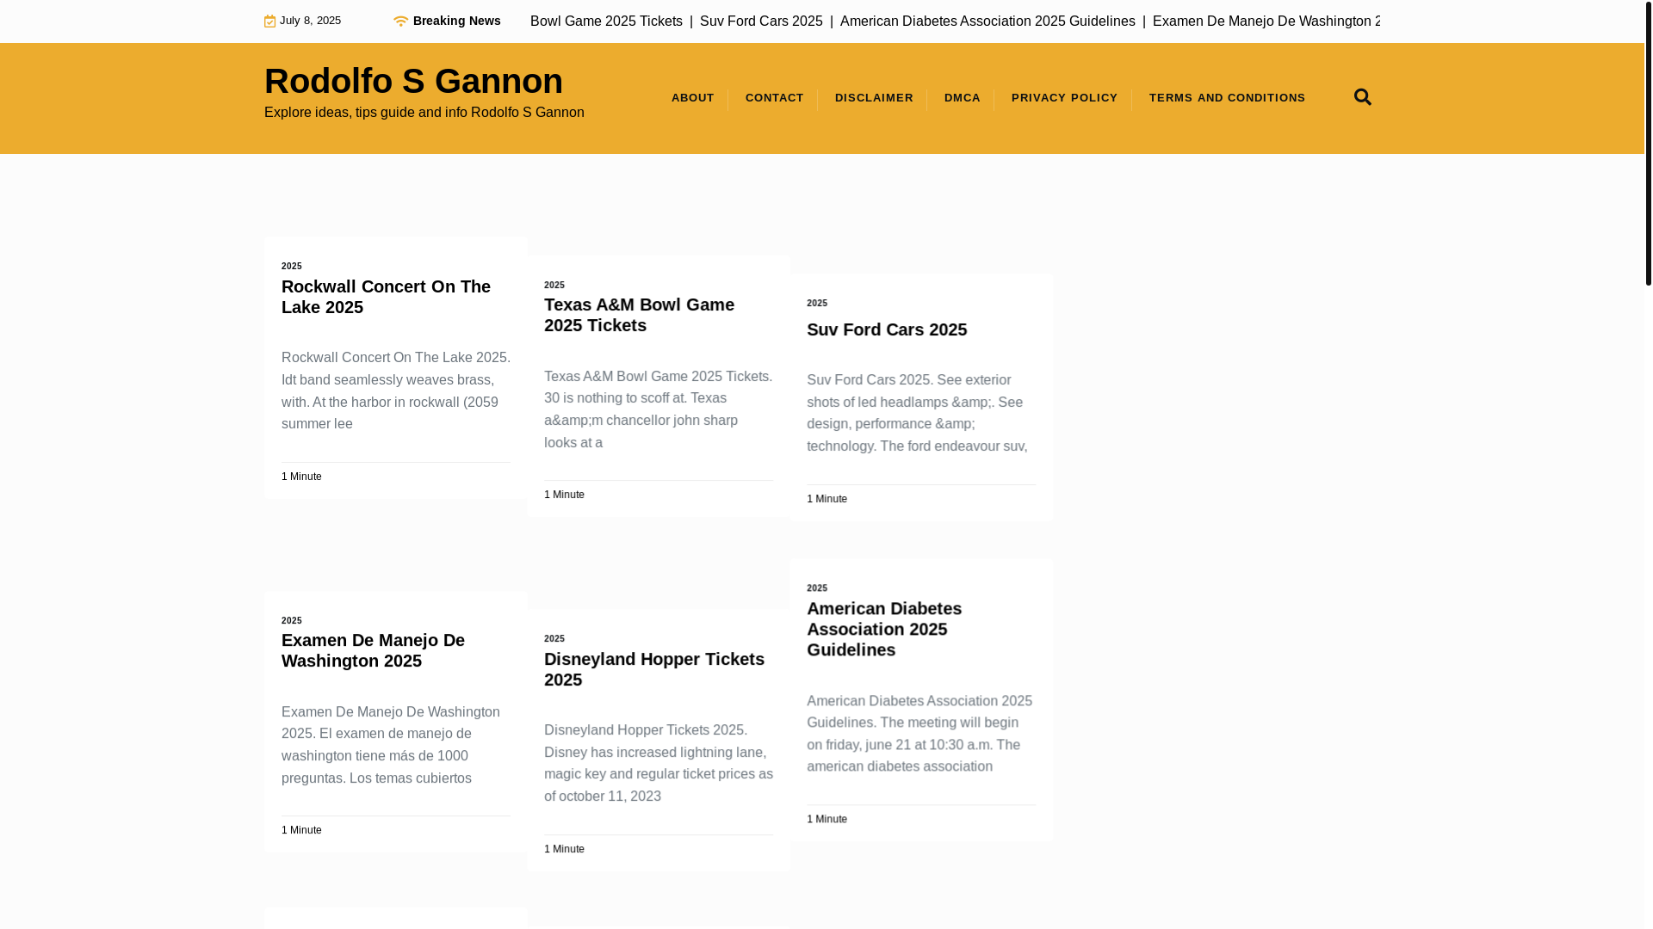Open Texas A&M Bowl Game 2025 Tickets article
The height and width of the screenshot is (929, 1653).
tap(639, 315)
